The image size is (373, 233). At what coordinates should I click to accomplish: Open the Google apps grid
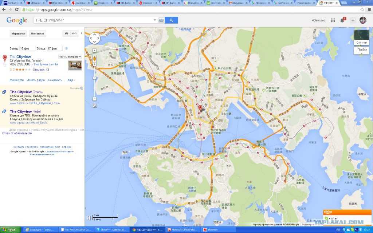coord(333,20)
